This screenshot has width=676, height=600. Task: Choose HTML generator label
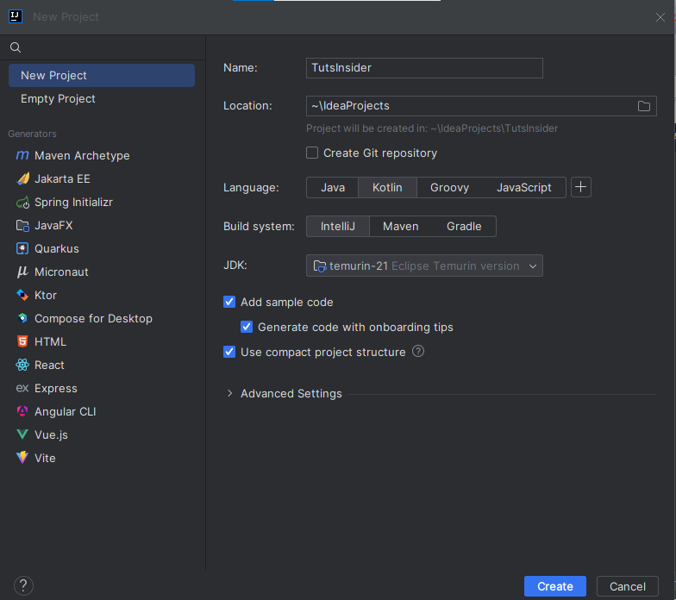(50, 341)
